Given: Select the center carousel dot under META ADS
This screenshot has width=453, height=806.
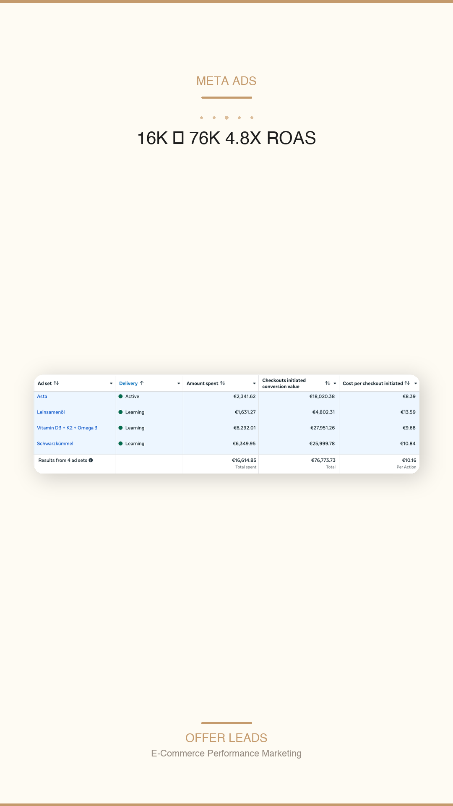Looking at the screenshot, I should [226, 118].
